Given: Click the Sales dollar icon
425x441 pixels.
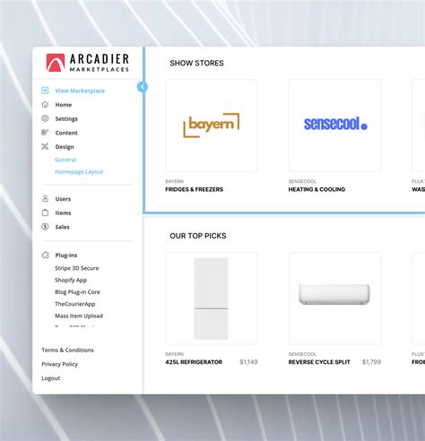Looking at the screenshot, I should click(x=45, y=227).
